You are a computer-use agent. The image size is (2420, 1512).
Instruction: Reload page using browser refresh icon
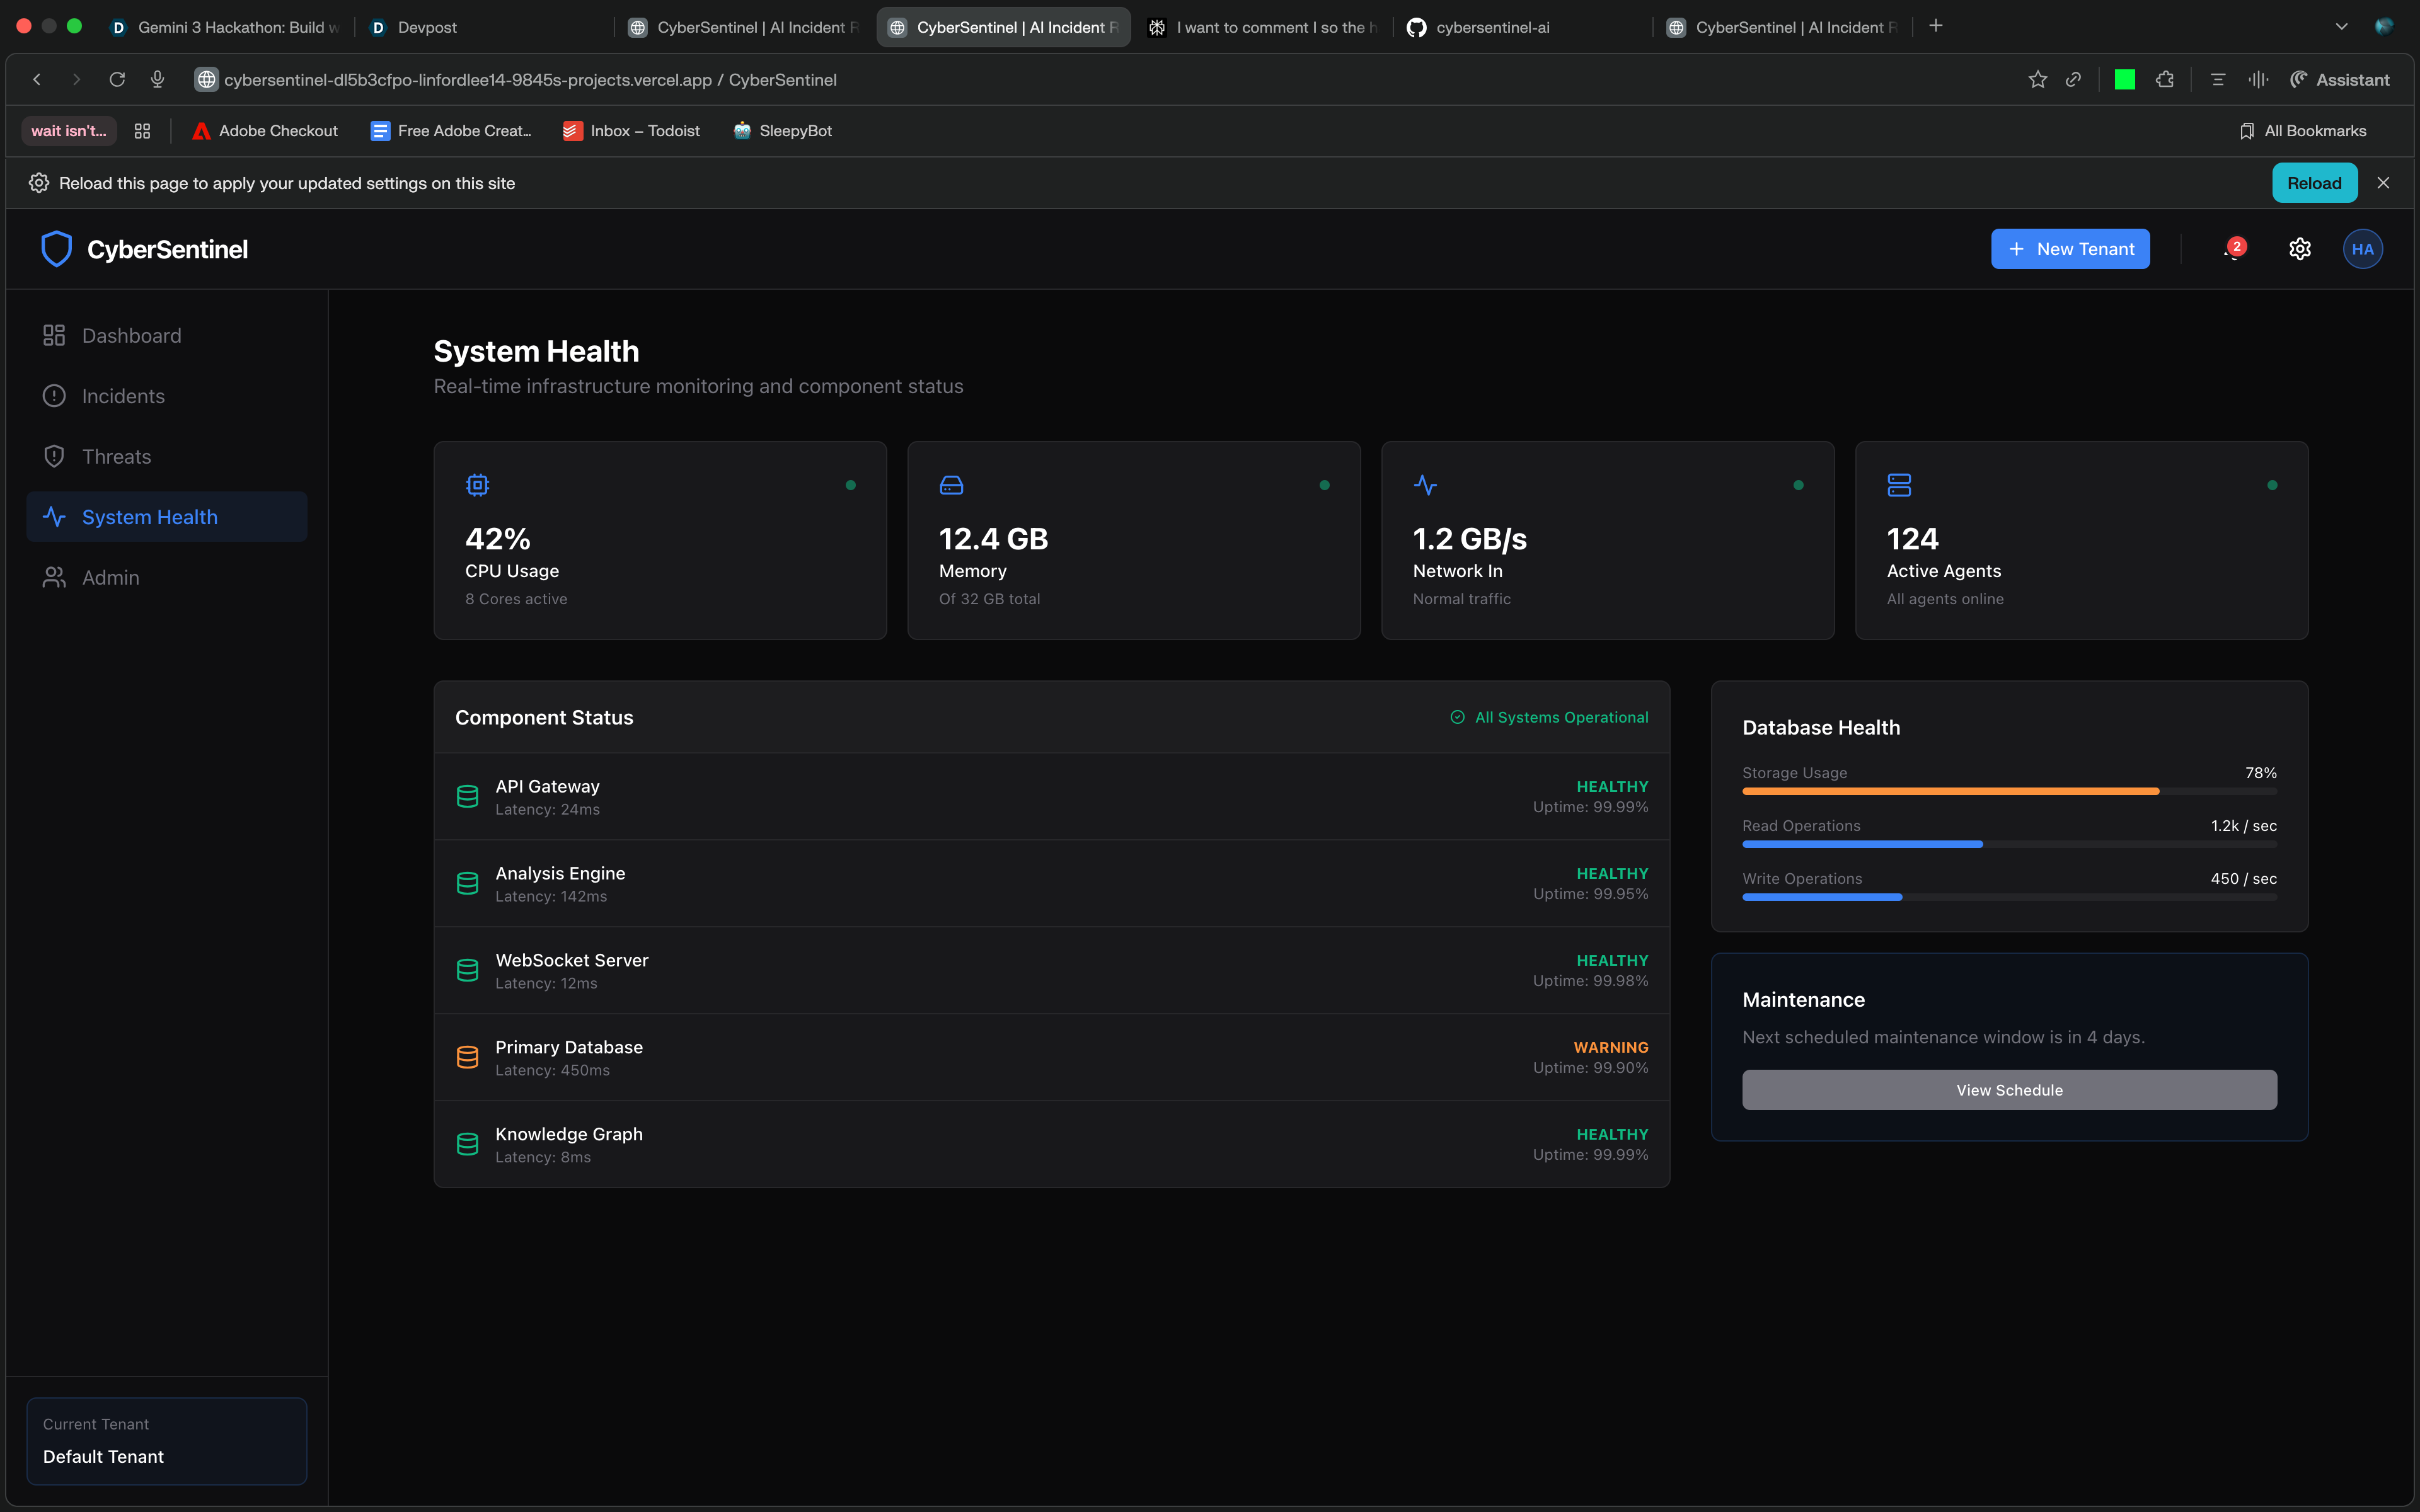coord(117,80)
